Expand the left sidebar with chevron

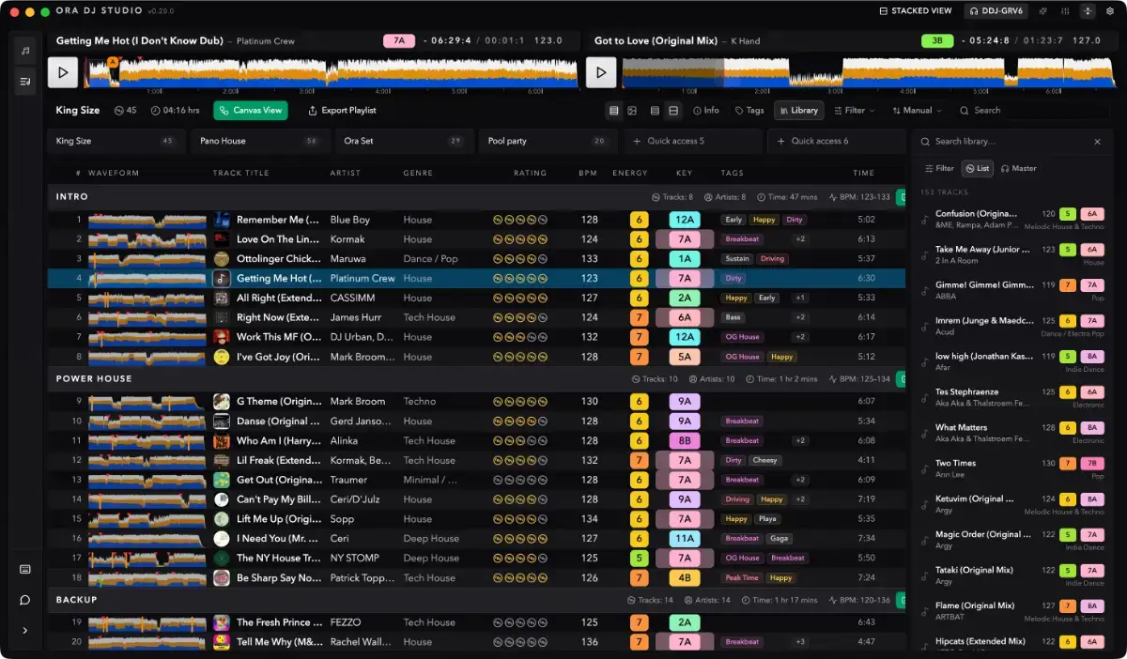(x=25, y=631)
